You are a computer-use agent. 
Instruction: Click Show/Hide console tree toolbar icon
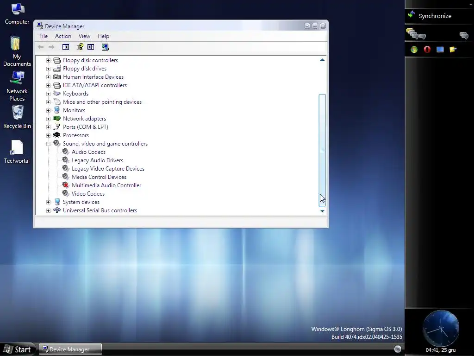(66, 47)
